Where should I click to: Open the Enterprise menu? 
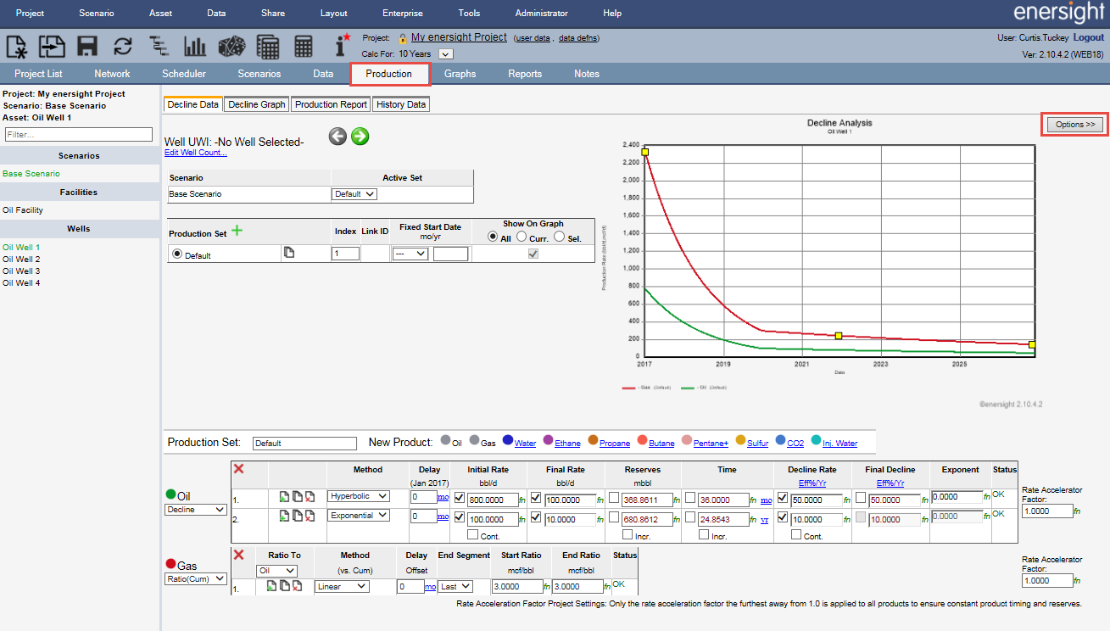click(403, 14)
